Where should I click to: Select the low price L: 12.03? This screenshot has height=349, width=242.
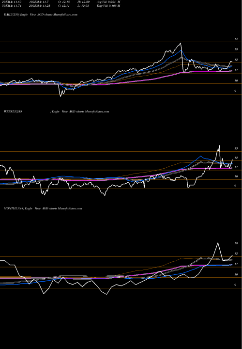click(x=83, y=6)
